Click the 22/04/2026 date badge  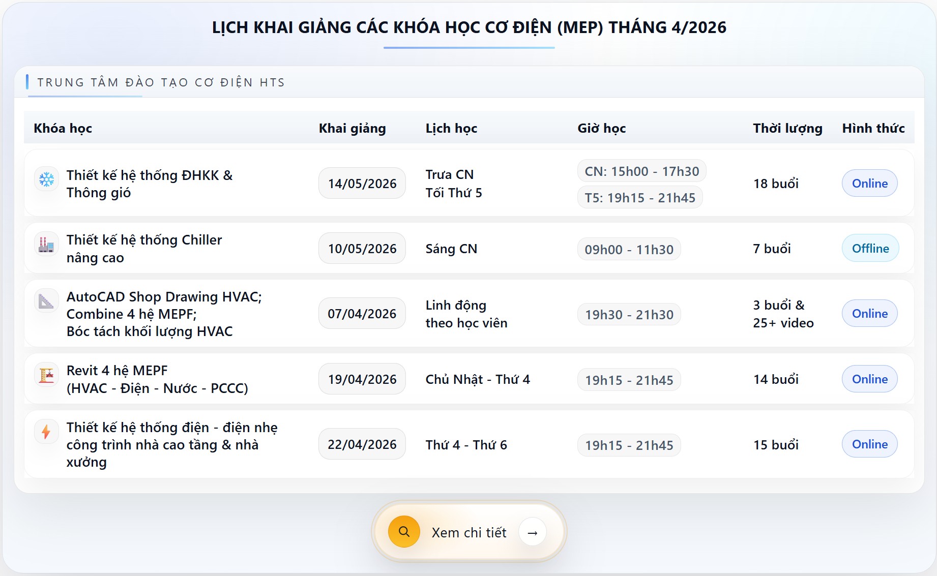(362, 444)
